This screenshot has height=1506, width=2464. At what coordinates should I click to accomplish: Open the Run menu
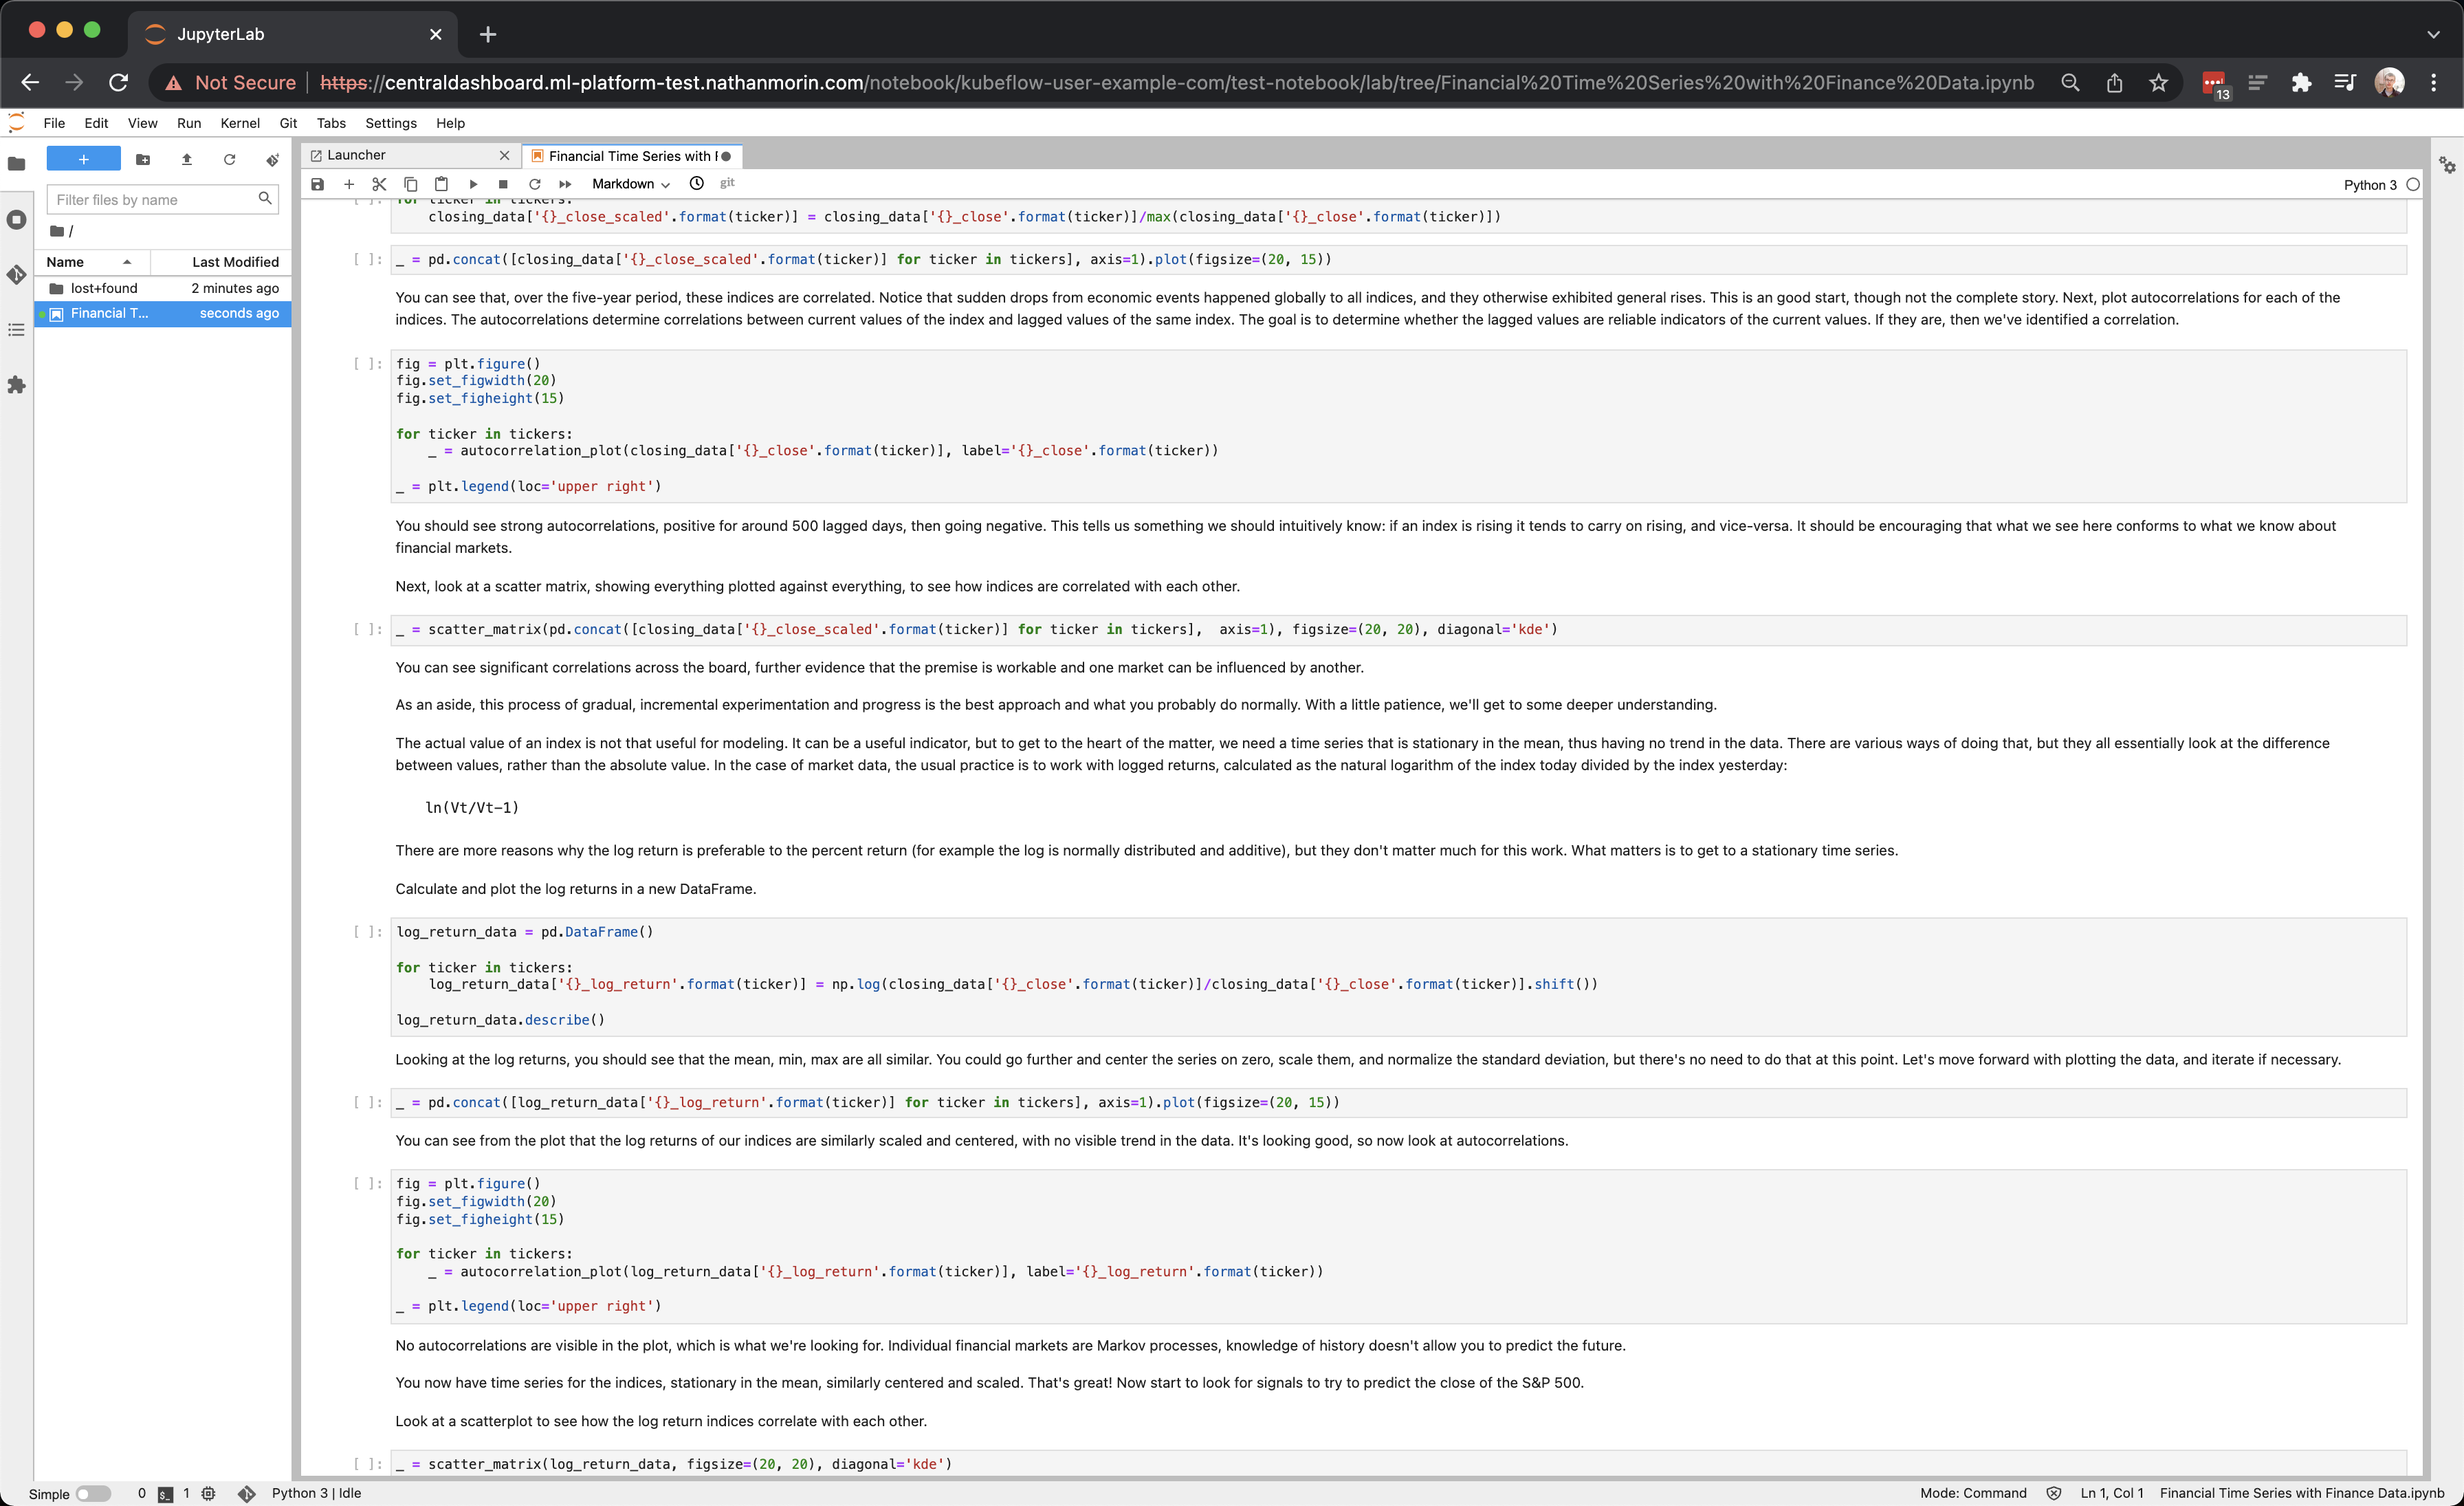pos(189,123)
